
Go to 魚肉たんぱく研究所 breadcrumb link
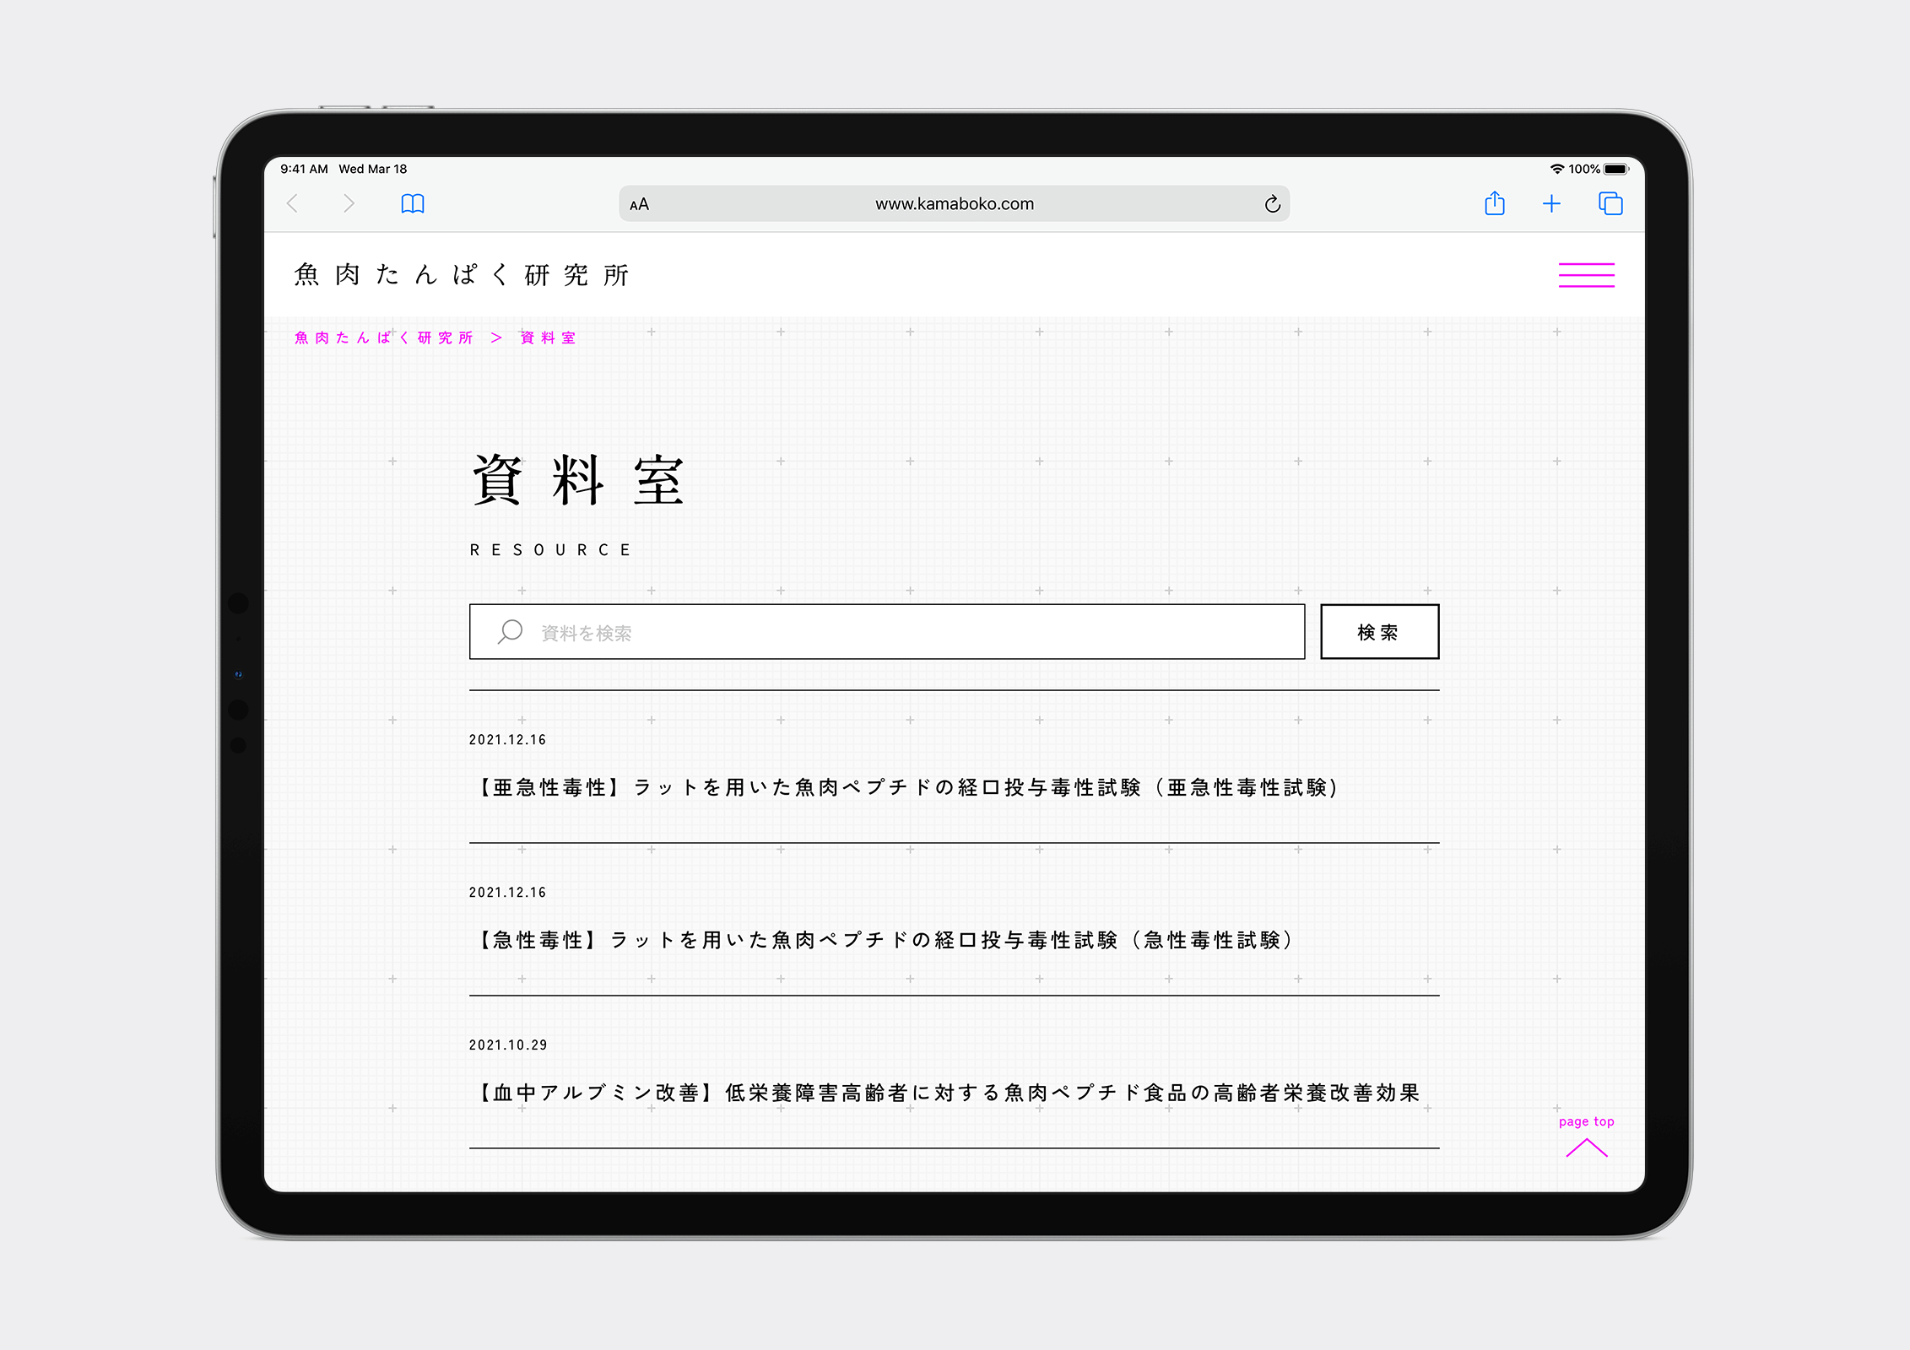coord(384,337)
